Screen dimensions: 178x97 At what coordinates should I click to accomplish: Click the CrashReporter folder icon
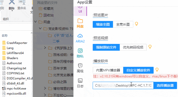pos(4,43)
